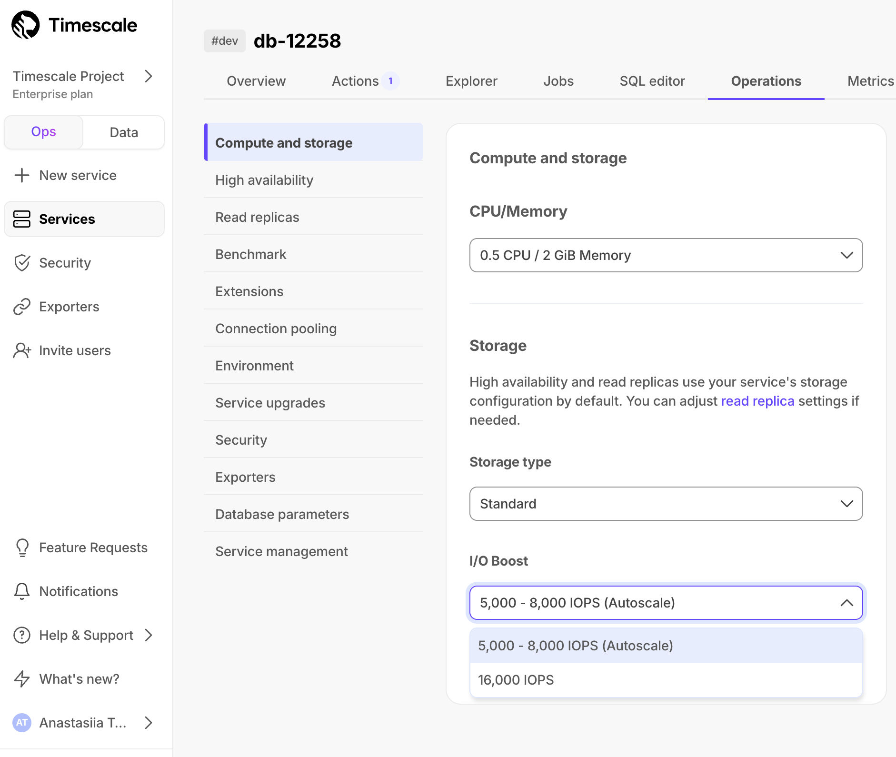Click the Feature Requests lightbulb icon
This screenshot has height=757, width=896.
click(x=22, y=548)
